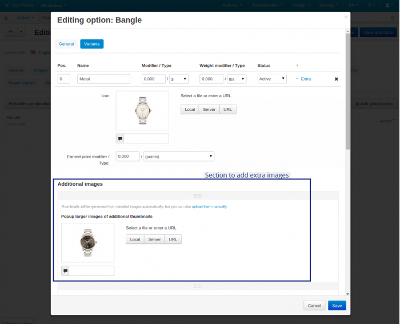
Task: Click the back arrow button in background page
Action: (11, 32)
